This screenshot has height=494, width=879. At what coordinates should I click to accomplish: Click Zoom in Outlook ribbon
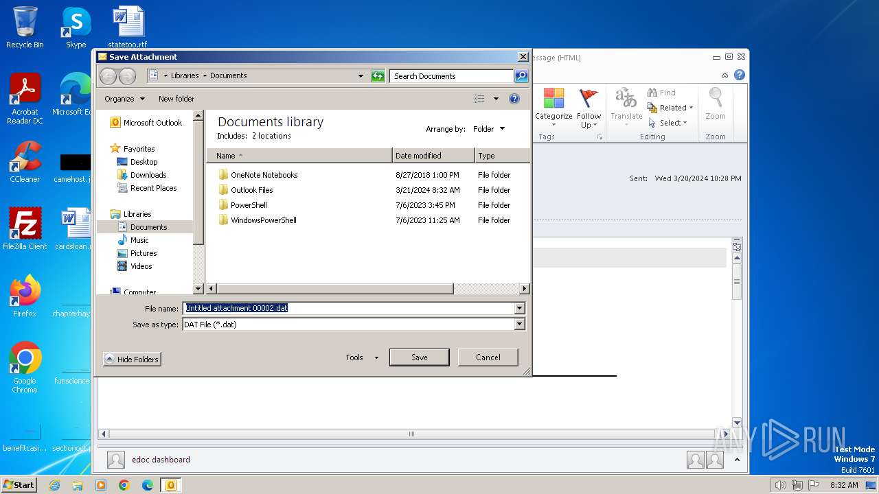[x=716, y=104]
